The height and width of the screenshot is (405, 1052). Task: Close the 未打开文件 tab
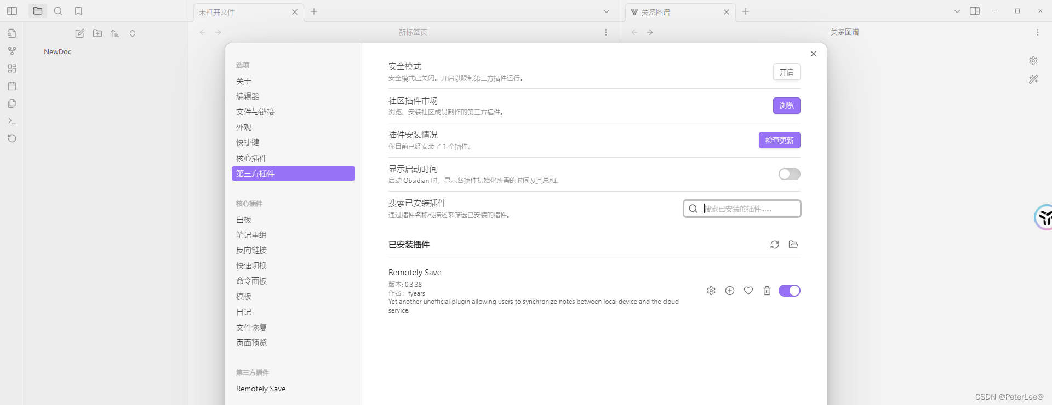[295, 12]
